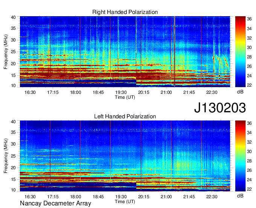Click the 24 label on bottom colorbar
This screenshot has width=256, height=208.
tap(249, 180)
